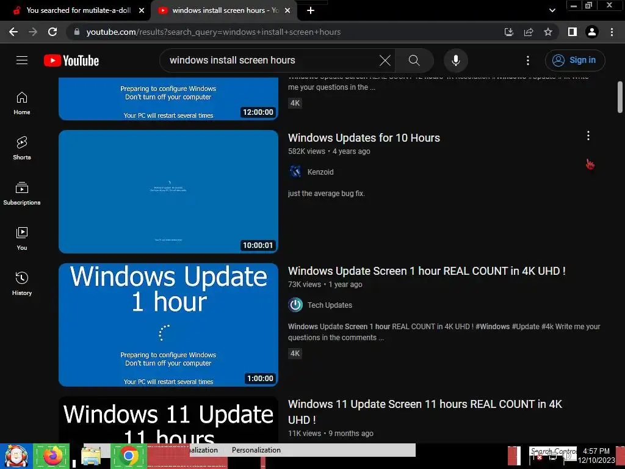625x469 pixels.
Task: Open the Personalization taskbar window
Action: click(x=256, y=450)
